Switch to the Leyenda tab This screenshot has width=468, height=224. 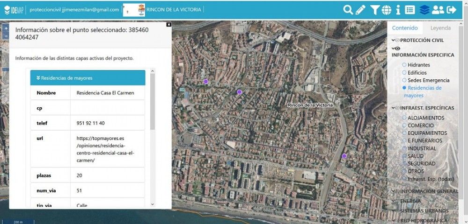click(440, 28)
